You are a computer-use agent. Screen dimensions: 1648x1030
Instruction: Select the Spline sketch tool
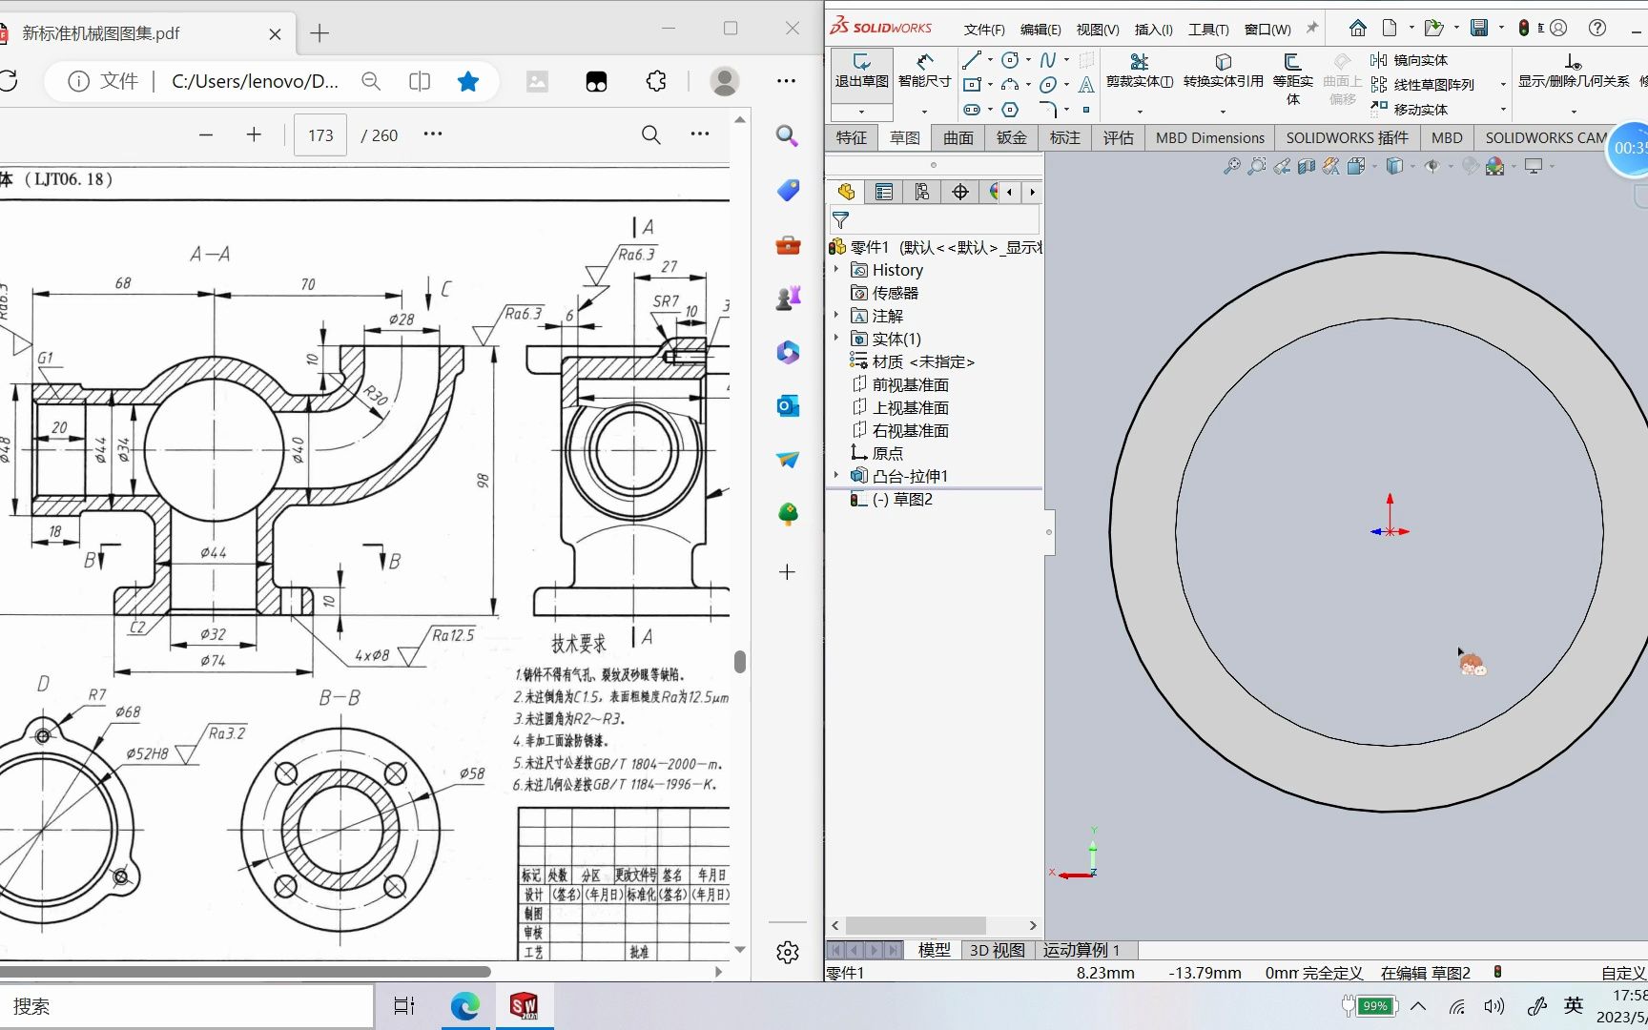coord(1048,60)
